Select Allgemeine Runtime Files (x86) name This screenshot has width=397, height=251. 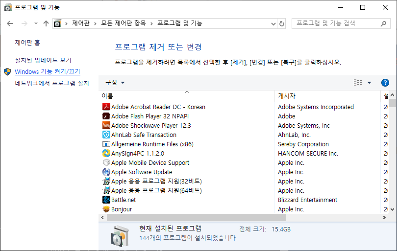click(x=152, y=144)
